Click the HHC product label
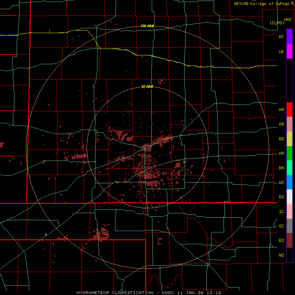Viewport: 295px width, 295px height. click(288, 20)
